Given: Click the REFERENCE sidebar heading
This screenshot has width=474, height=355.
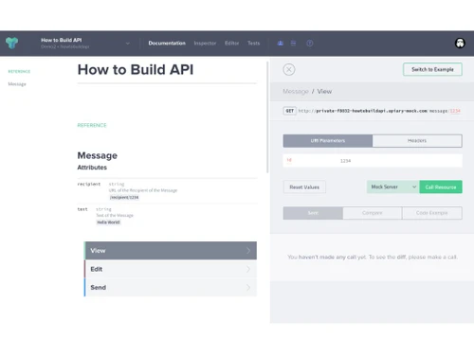Looking at the screenshot, I should click(x=19, y=71).
